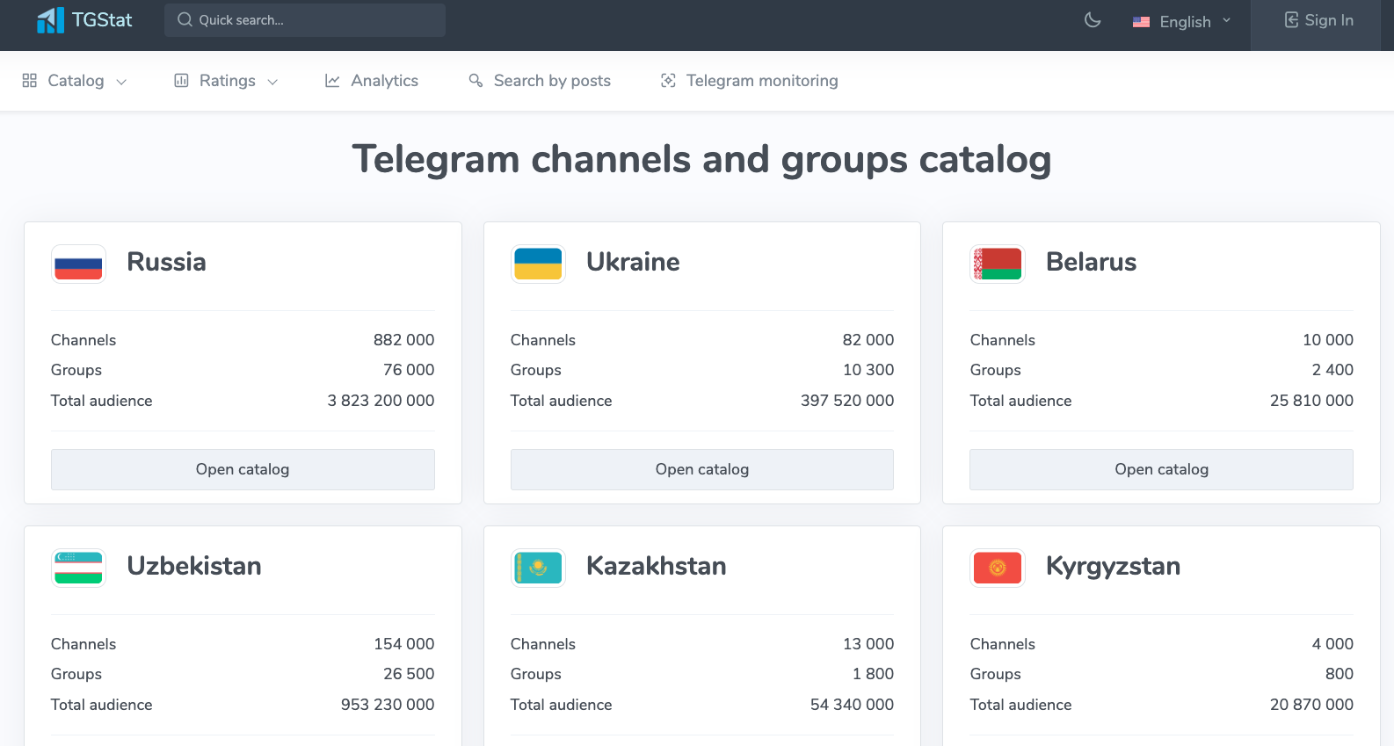This screenshot has width=1394, height=746.
Task: Click the US flag language icon
Action: [x=1141, y=22]
